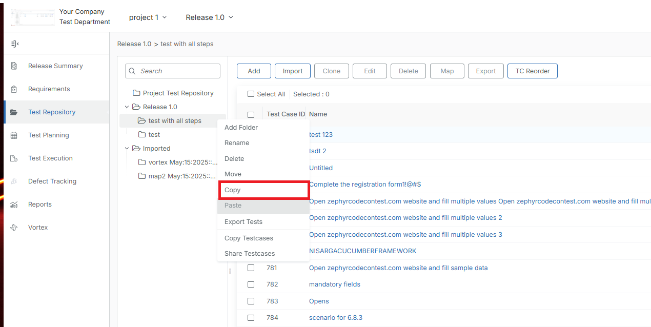The width and height of the screenshot is (651, 327).
Task: Collapse the left sidebar menu icon
Action: tap(15, 44)
